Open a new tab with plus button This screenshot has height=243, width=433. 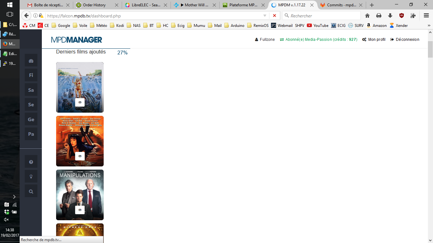point(372,5)
